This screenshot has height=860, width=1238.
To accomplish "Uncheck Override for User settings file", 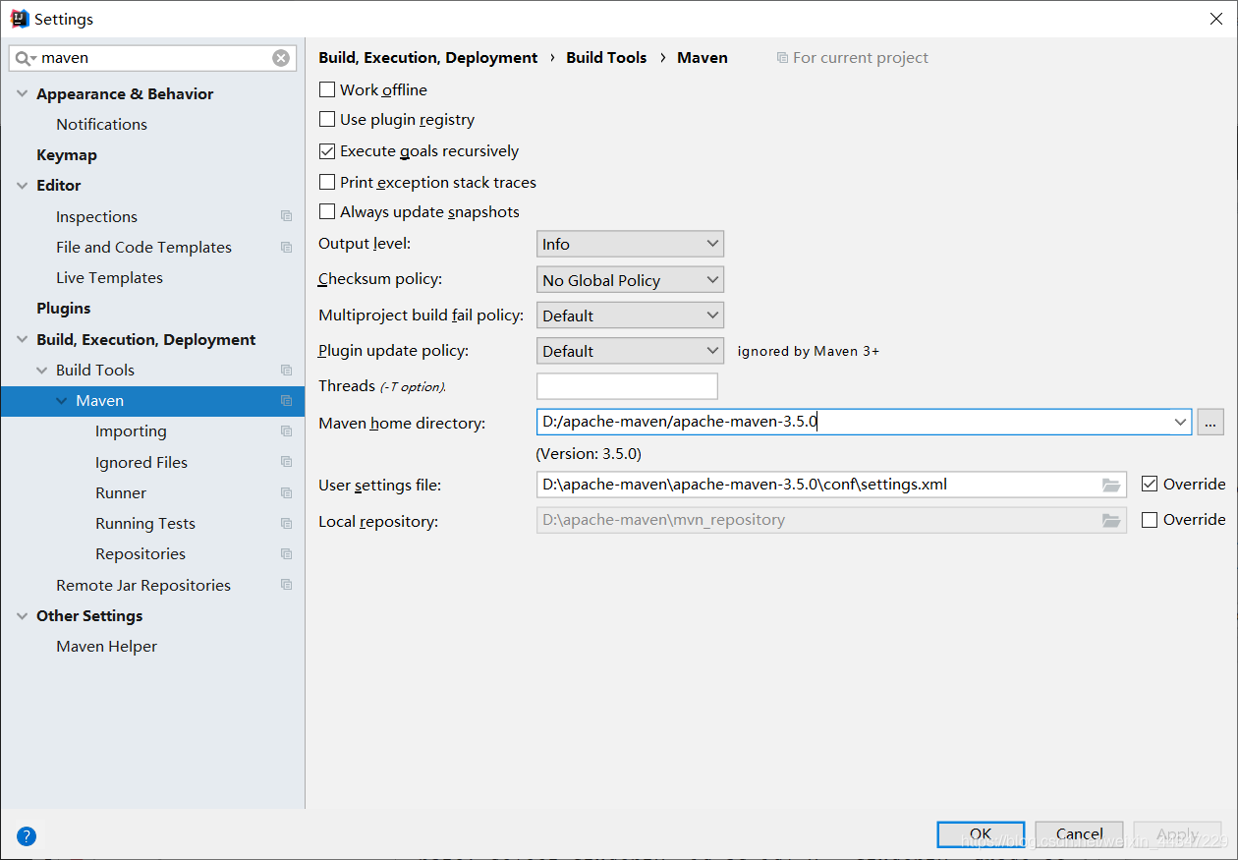I will coord(1150,484).
